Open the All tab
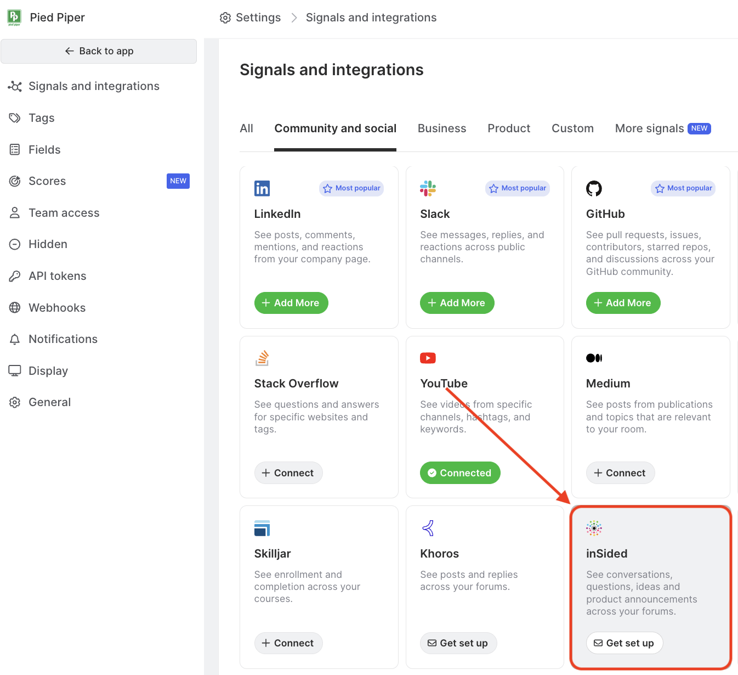Screen dimensions: 738x675 click(247, 128)
